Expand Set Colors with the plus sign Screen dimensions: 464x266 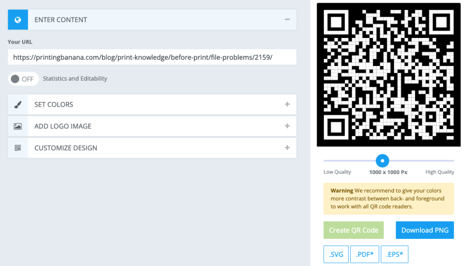pyautogui.click(x=287, y=104)
